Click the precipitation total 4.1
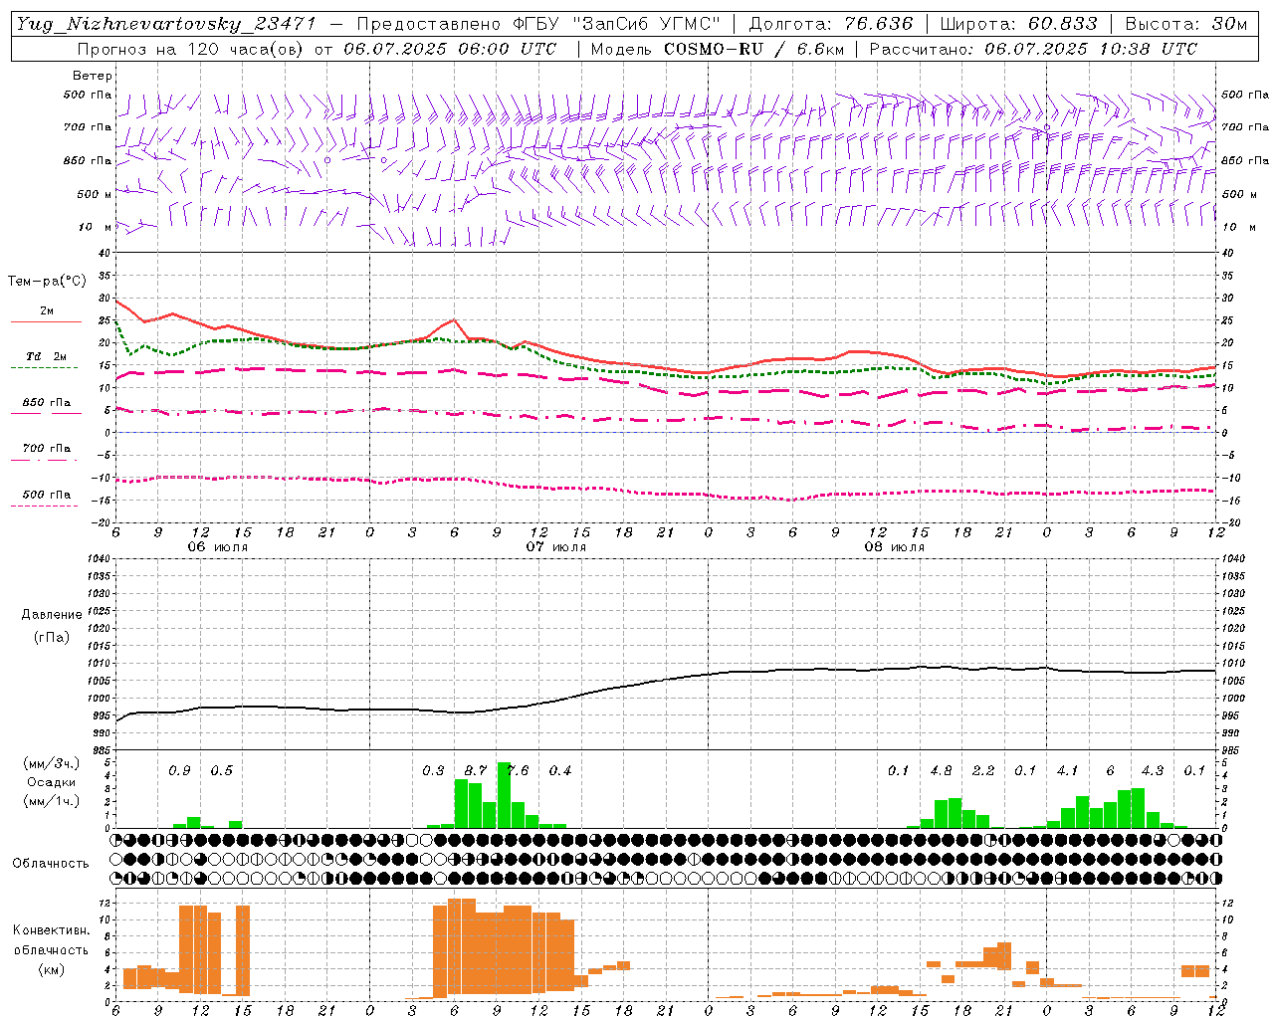1274x1019 pixels. click(x=1068, y=770)
